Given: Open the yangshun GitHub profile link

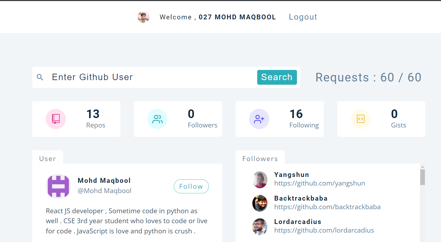Looking at the screenshot, I should [320, 183].
